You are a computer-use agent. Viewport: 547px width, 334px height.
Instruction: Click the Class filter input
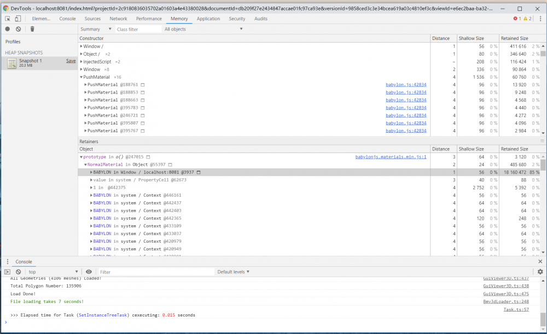[138, 30]
